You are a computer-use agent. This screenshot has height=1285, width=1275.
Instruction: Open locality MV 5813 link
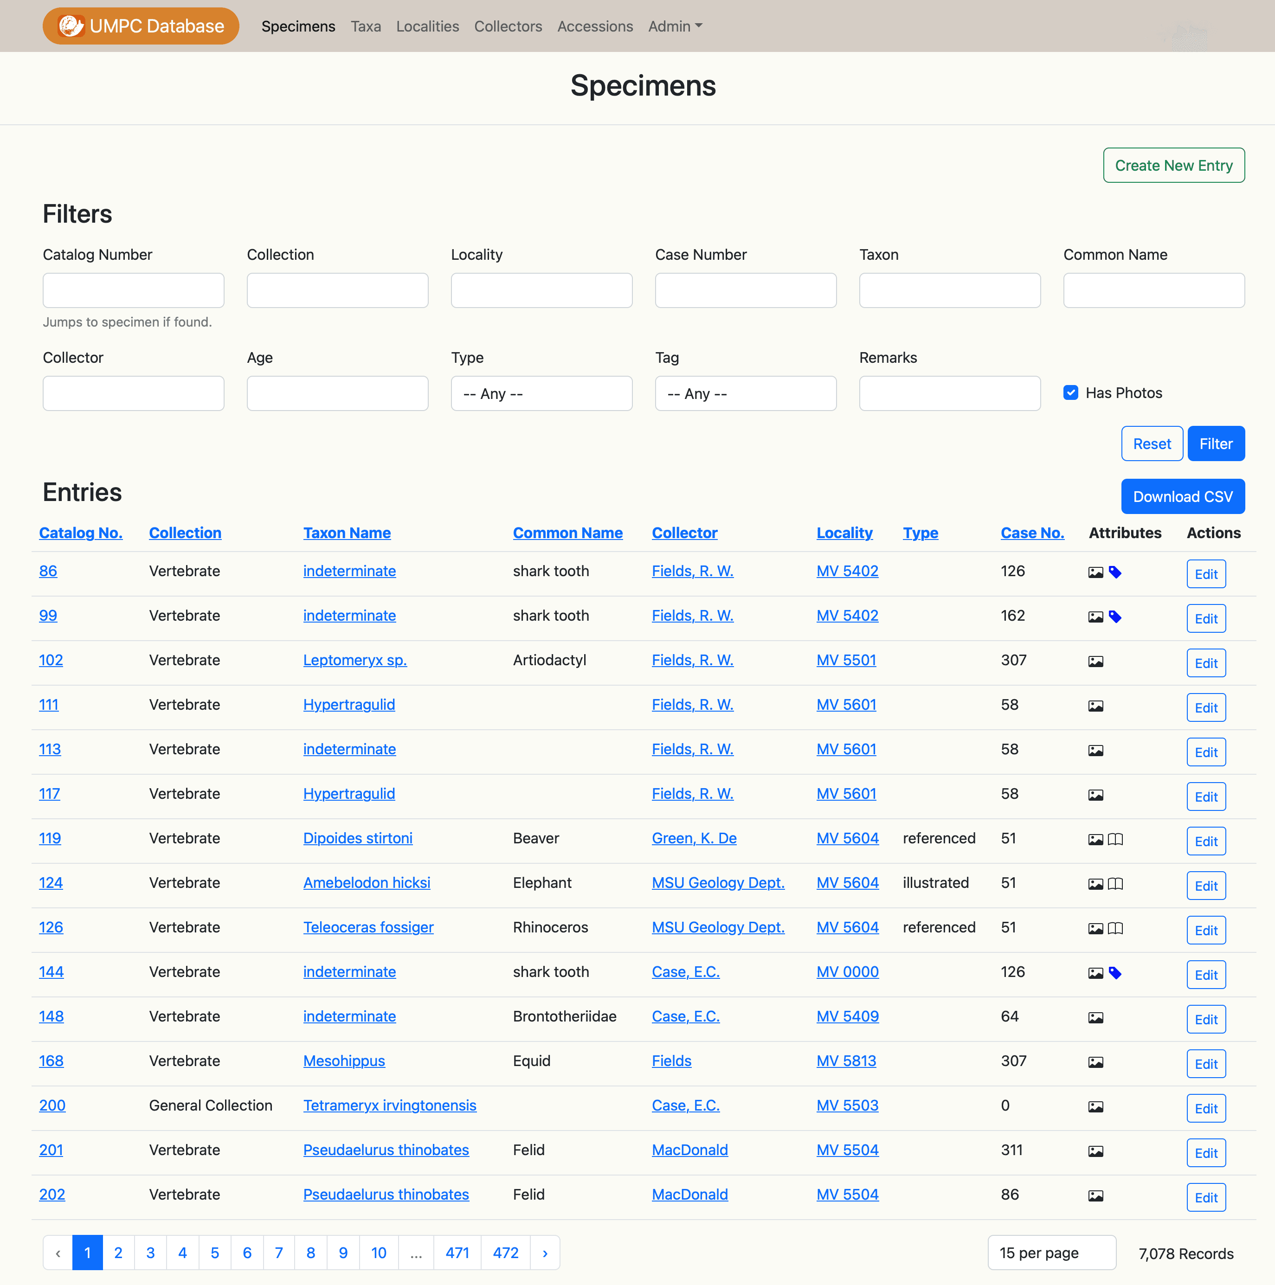tap(846, 1061)
